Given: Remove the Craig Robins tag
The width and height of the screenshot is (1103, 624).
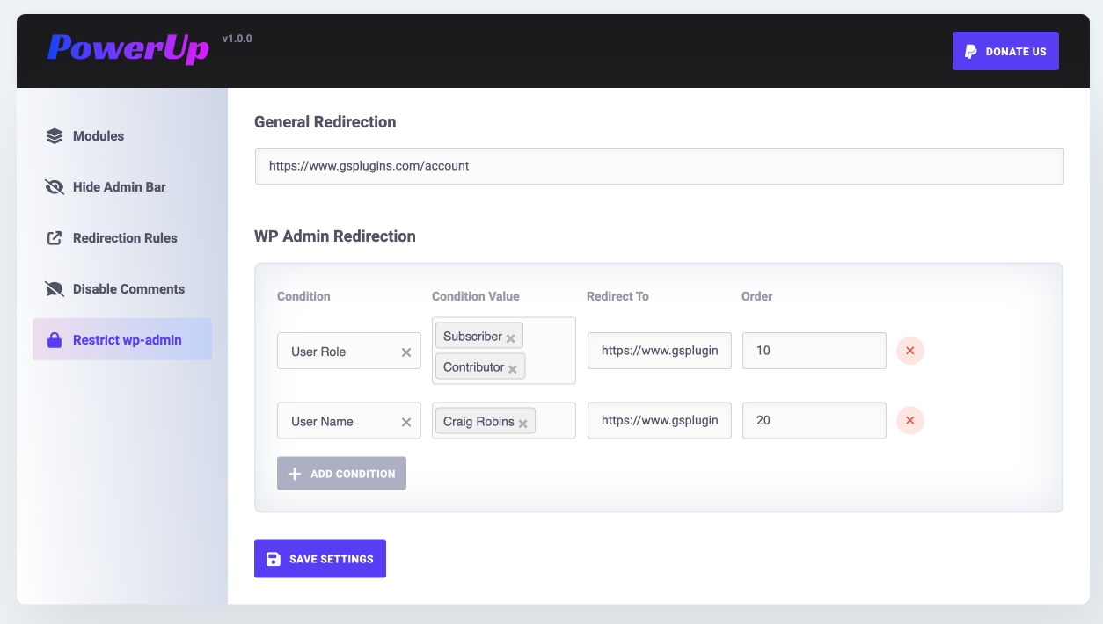Looking at the screenshot, I should [x=522, y=424].
